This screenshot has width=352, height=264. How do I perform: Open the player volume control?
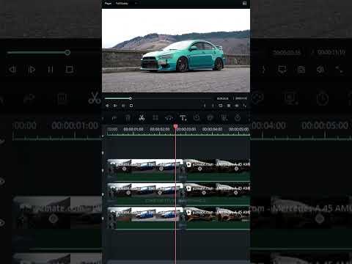click(x=237, y=106)
